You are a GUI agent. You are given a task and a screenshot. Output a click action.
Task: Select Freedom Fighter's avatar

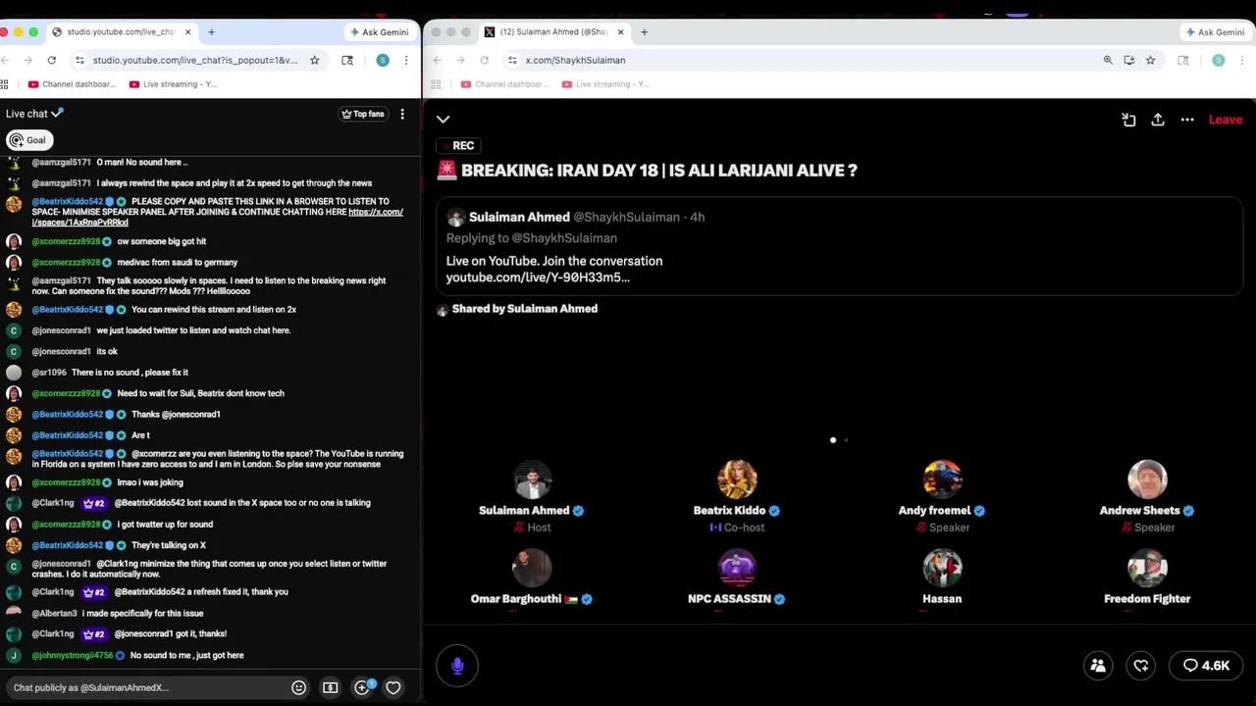[1147, 569]
